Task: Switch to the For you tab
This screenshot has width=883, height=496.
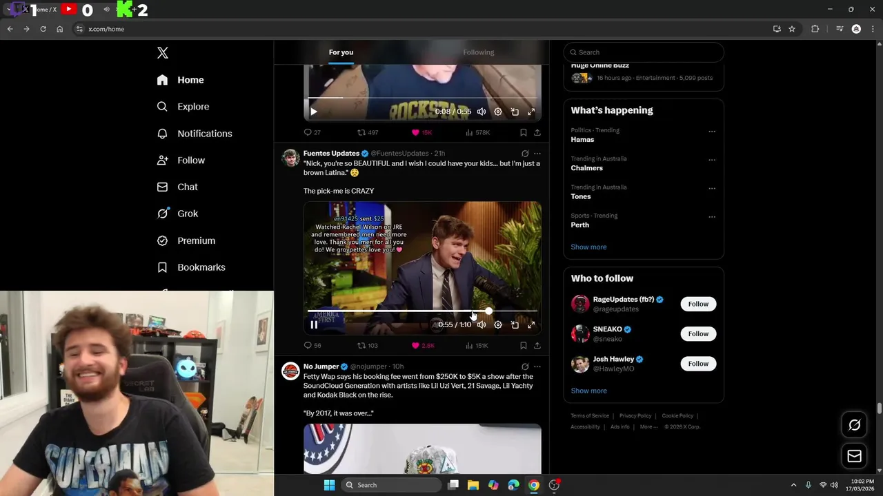Action: pyautogui.click(x=341, y=52)
